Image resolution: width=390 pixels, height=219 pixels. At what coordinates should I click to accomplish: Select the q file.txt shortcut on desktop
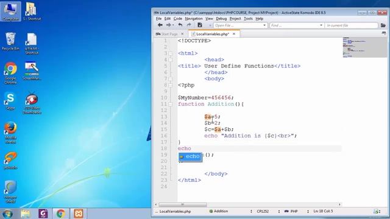pos(32,43)
